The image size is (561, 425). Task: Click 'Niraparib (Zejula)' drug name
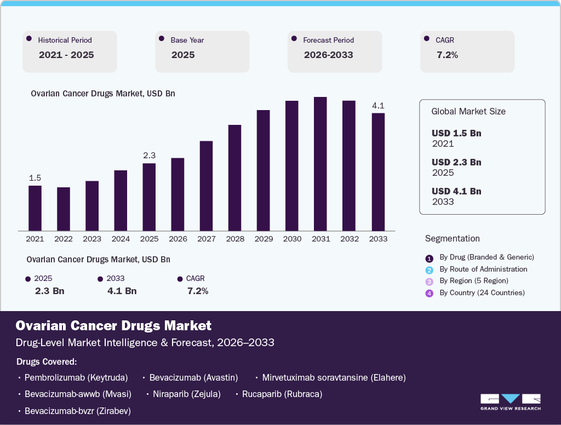pos(187,394)
